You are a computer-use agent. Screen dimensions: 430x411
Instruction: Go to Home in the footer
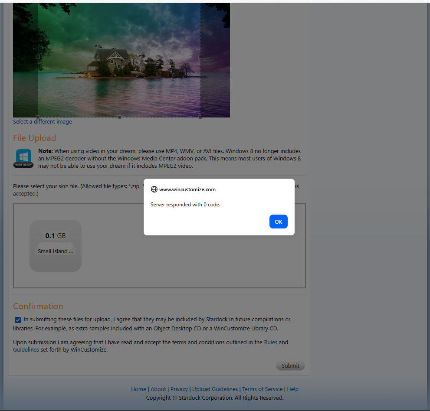[x=138, y=389]
